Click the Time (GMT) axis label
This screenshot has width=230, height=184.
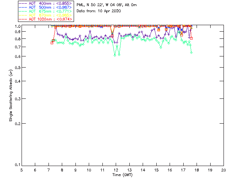(122, 175)
